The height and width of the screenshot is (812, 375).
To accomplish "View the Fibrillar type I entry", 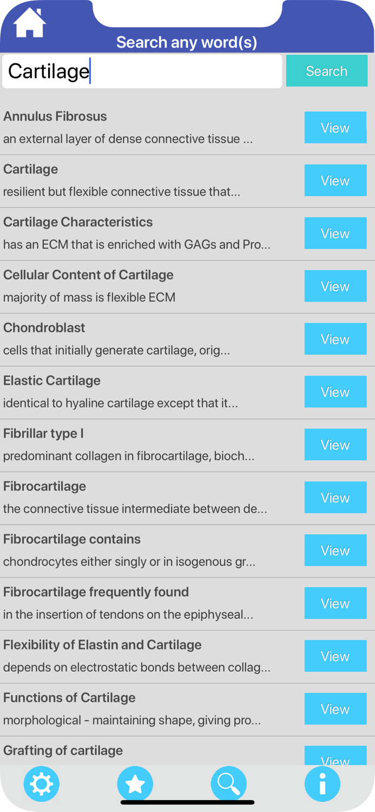I will click(335, 444).
